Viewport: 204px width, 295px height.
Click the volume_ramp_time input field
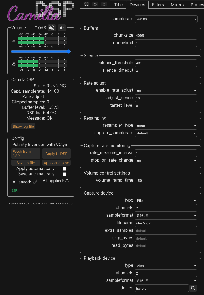pyautogui.click(x=166, y=180)
